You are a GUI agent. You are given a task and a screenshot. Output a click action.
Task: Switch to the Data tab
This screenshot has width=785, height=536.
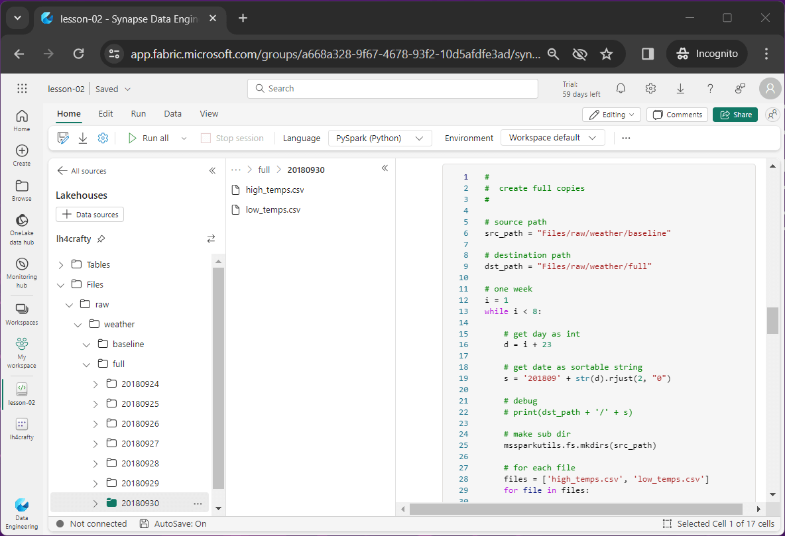point(172,114)
